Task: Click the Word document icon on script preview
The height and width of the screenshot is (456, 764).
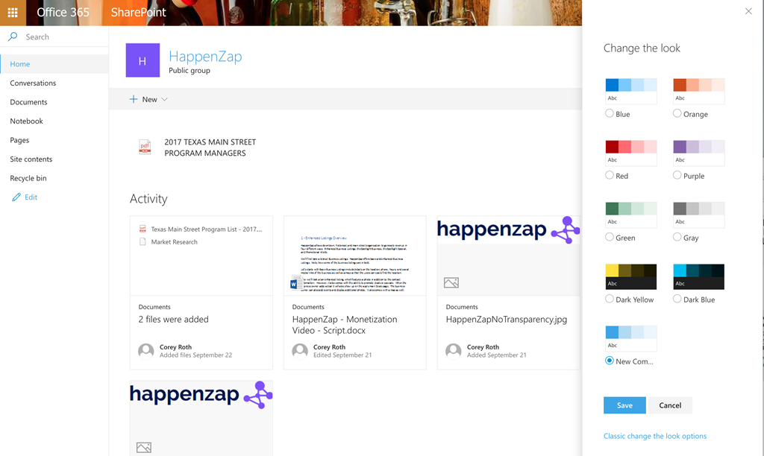Action: tap(295, 282)
